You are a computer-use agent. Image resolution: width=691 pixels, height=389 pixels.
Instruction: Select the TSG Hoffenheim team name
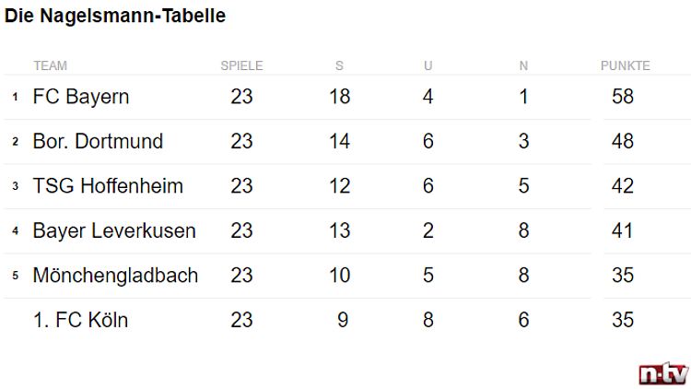click(x=108, y=185)
